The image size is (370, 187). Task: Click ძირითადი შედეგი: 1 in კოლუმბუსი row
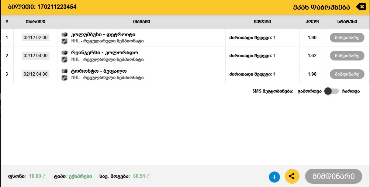[x=252, y=38]
